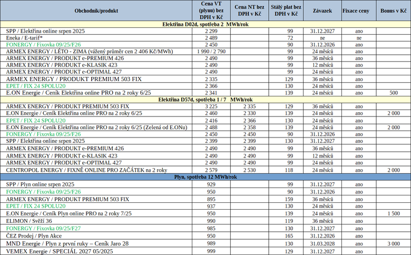Click the Eneka stálý plat value 72

290,38
